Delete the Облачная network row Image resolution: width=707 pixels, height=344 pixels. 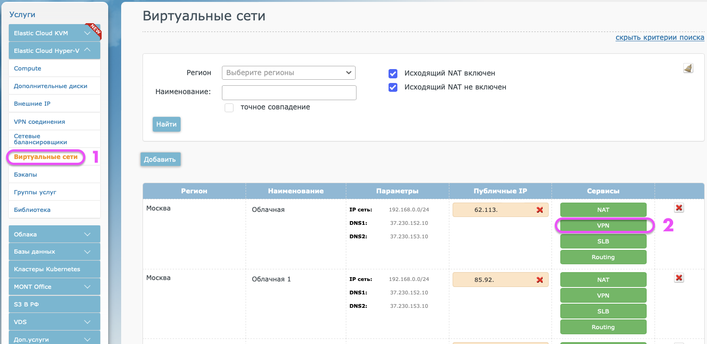(679, 208)
